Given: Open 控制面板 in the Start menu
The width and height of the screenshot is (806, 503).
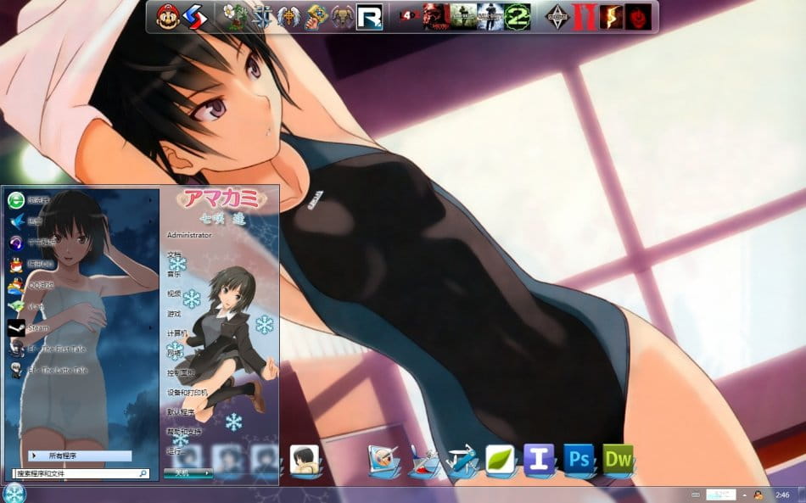Looking at the screenshot, I should 181,372.
